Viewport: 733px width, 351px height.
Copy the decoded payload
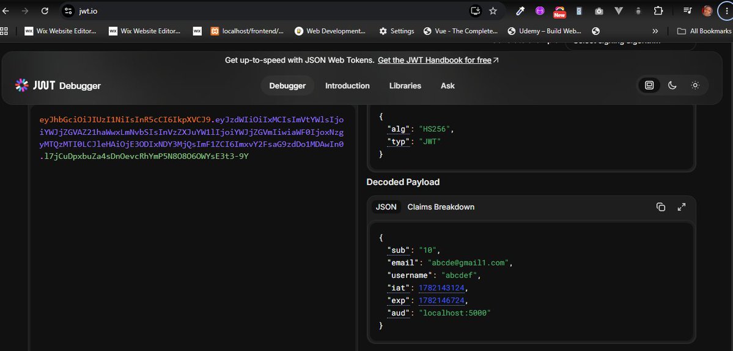(660, 207)
